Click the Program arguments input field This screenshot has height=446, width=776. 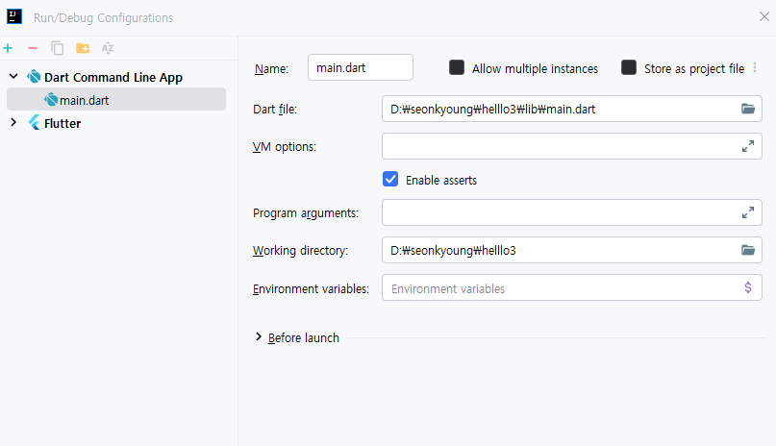coord(571,212)
